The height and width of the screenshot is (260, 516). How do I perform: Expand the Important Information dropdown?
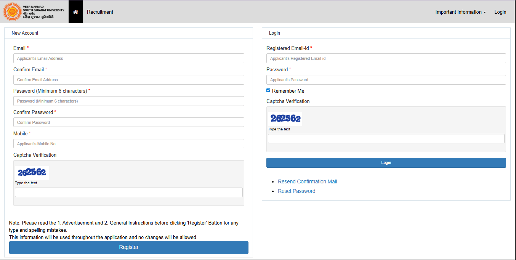[x=460, y=12]
